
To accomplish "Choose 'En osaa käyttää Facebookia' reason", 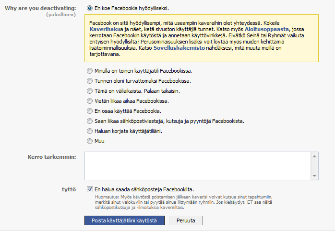I will [x=90, y=111].
